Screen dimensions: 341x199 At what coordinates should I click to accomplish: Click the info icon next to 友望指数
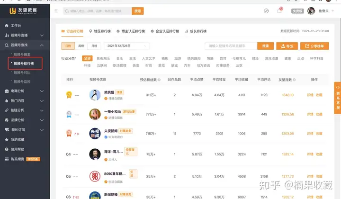tap(294, 80)
